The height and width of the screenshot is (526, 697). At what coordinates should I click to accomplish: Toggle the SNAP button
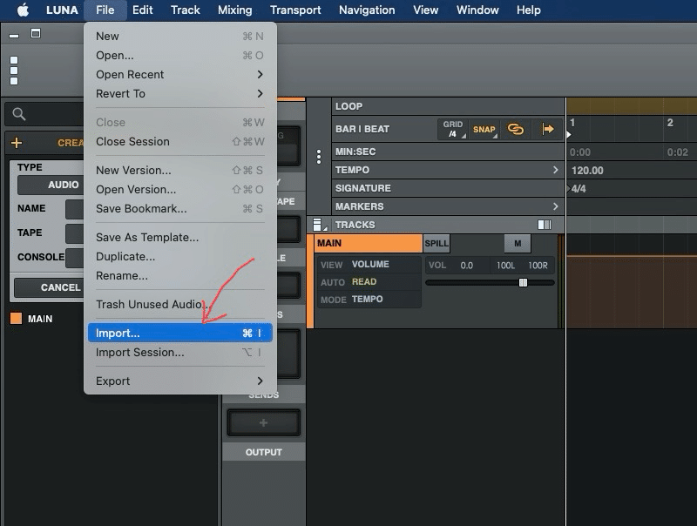484,129
